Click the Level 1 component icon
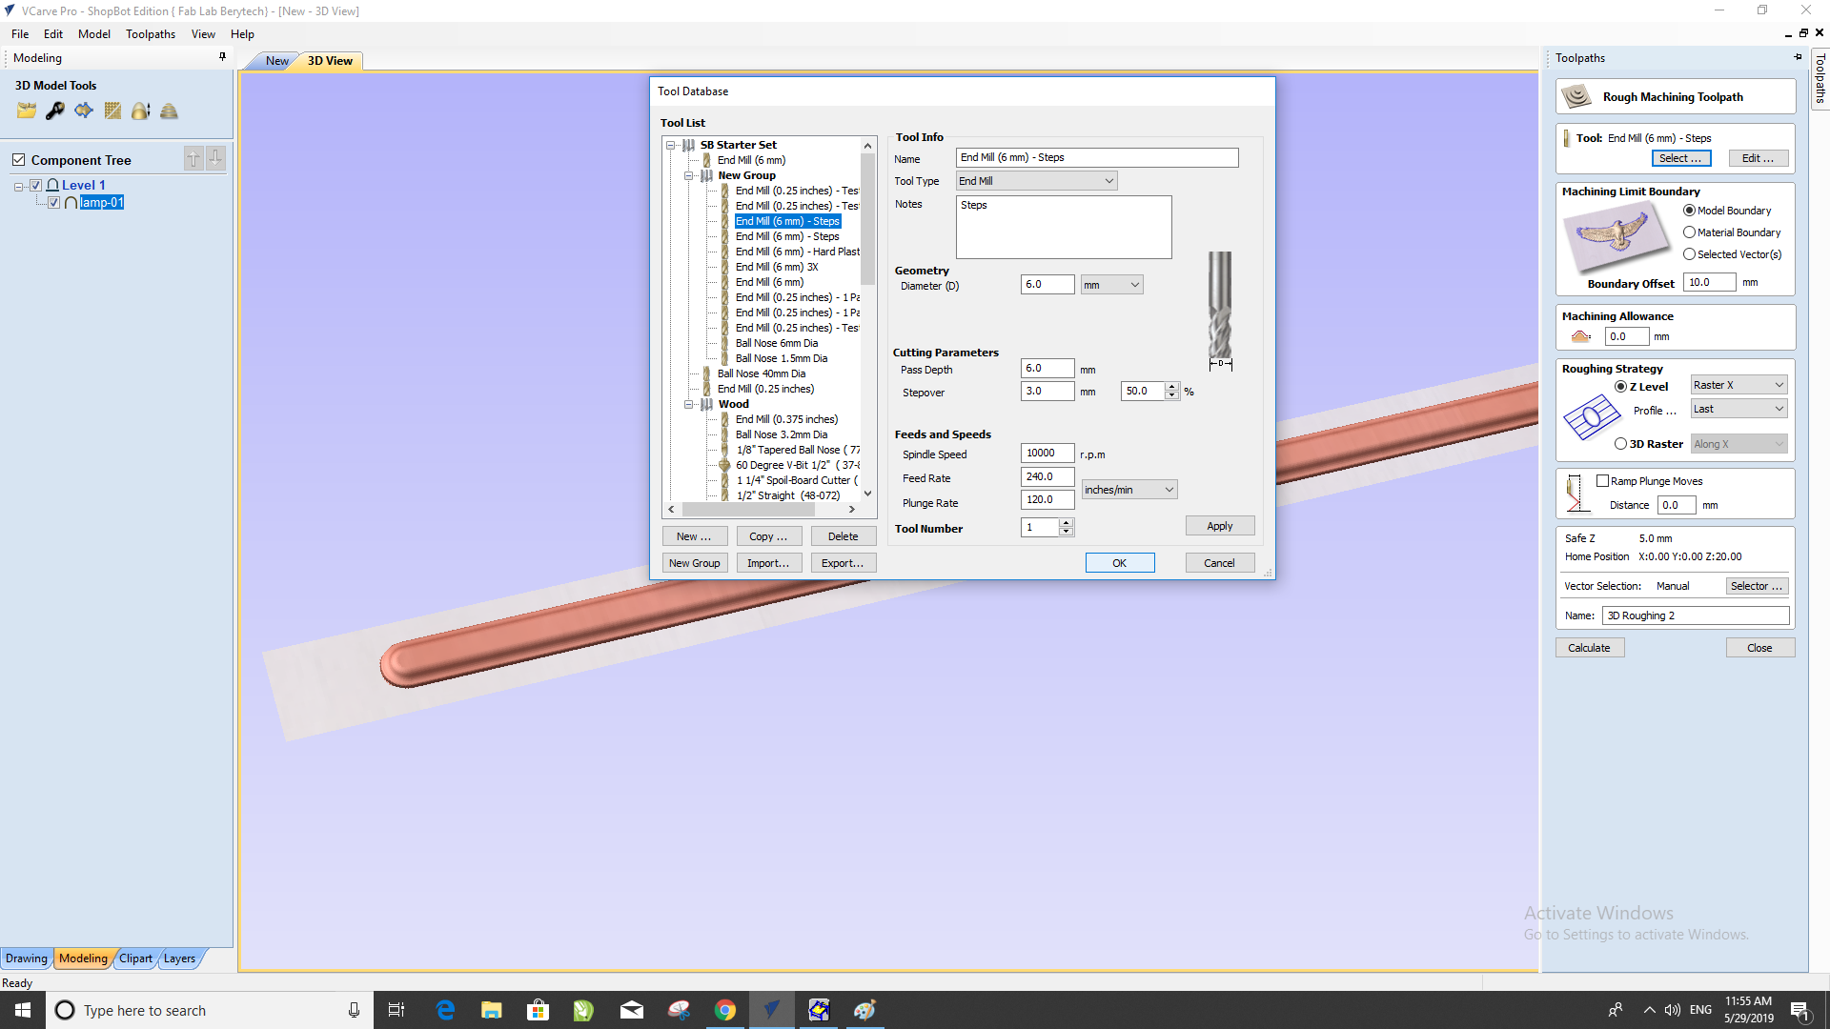 pyautogui.click(x=53, y=185)
